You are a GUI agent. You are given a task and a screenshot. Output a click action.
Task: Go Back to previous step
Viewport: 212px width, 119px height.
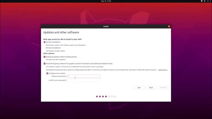pyautogui.click(x=151, y=88)
